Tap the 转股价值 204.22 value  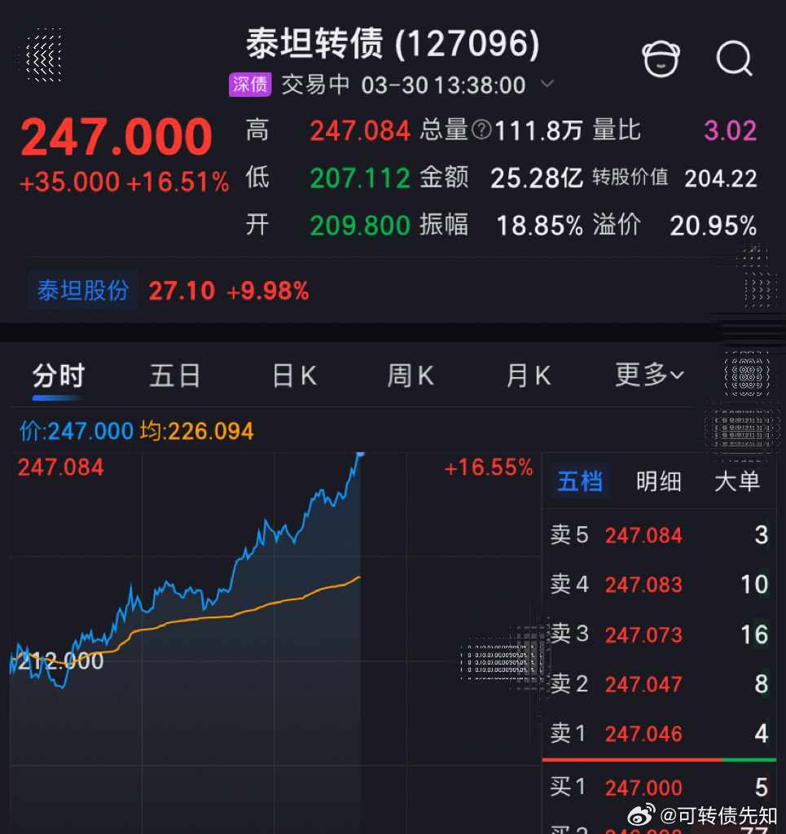tap(721, 178)
